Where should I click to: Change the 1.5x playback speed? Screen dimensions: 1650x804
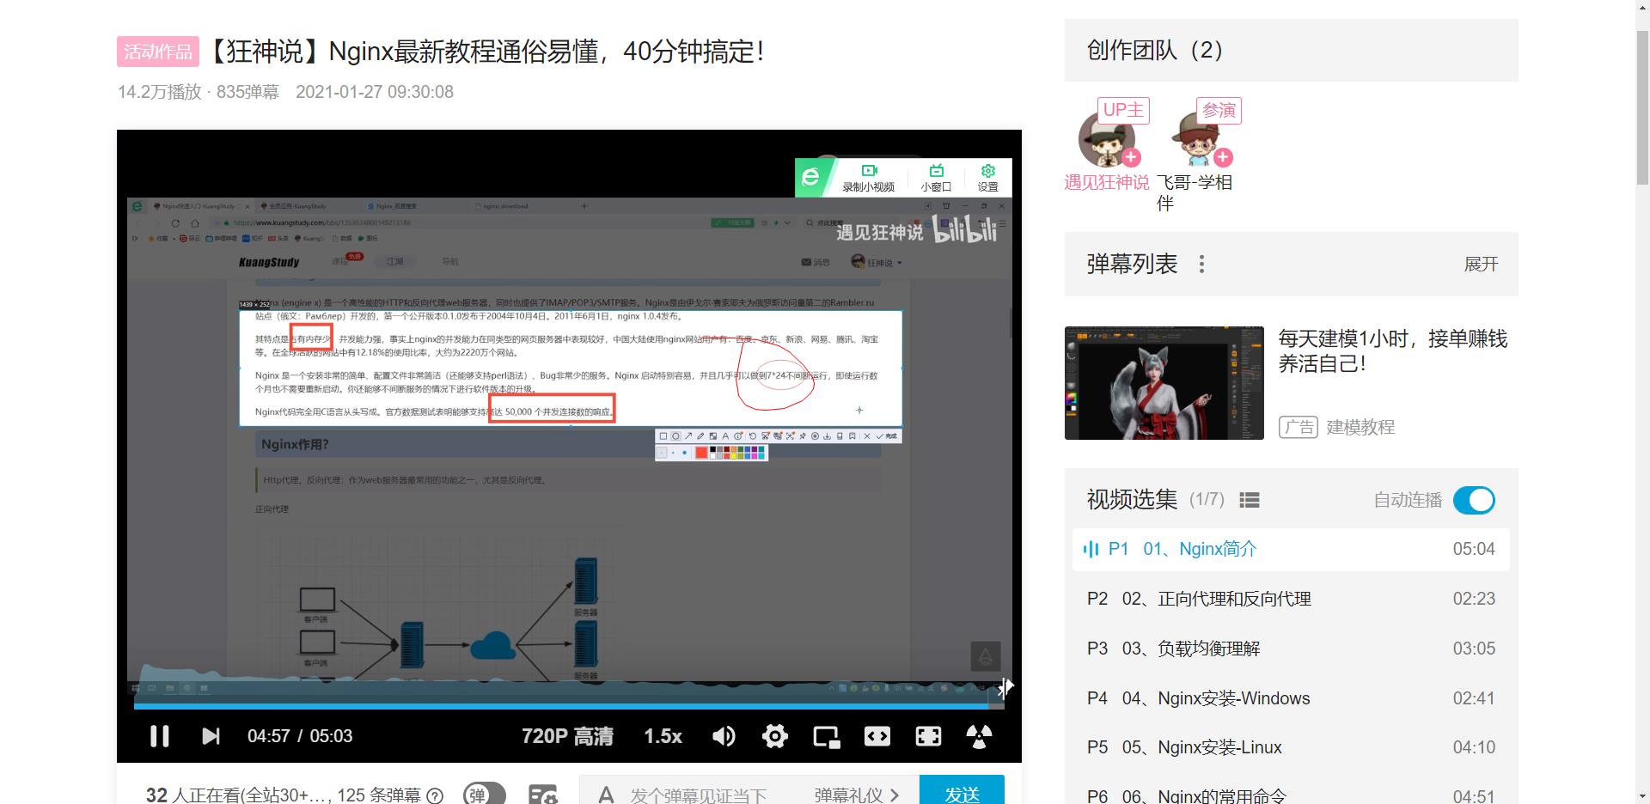point(663,736)
